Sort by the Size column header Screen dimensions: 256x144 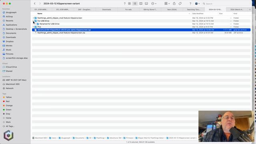click(x=221, y=14)
